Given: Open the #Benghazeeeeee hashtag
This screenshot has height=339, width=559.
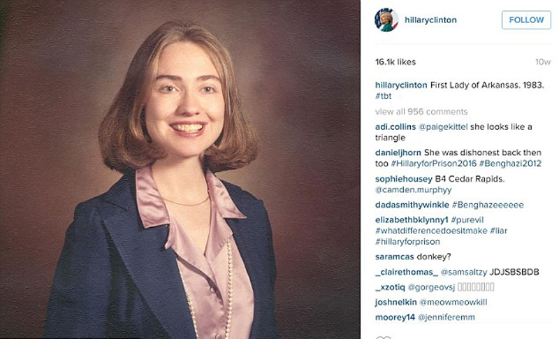Looking at the screenshot, I should click(x=488, y=205).
